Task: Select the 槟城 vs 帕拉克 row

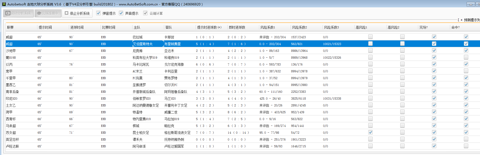Action: coord(136,126)
